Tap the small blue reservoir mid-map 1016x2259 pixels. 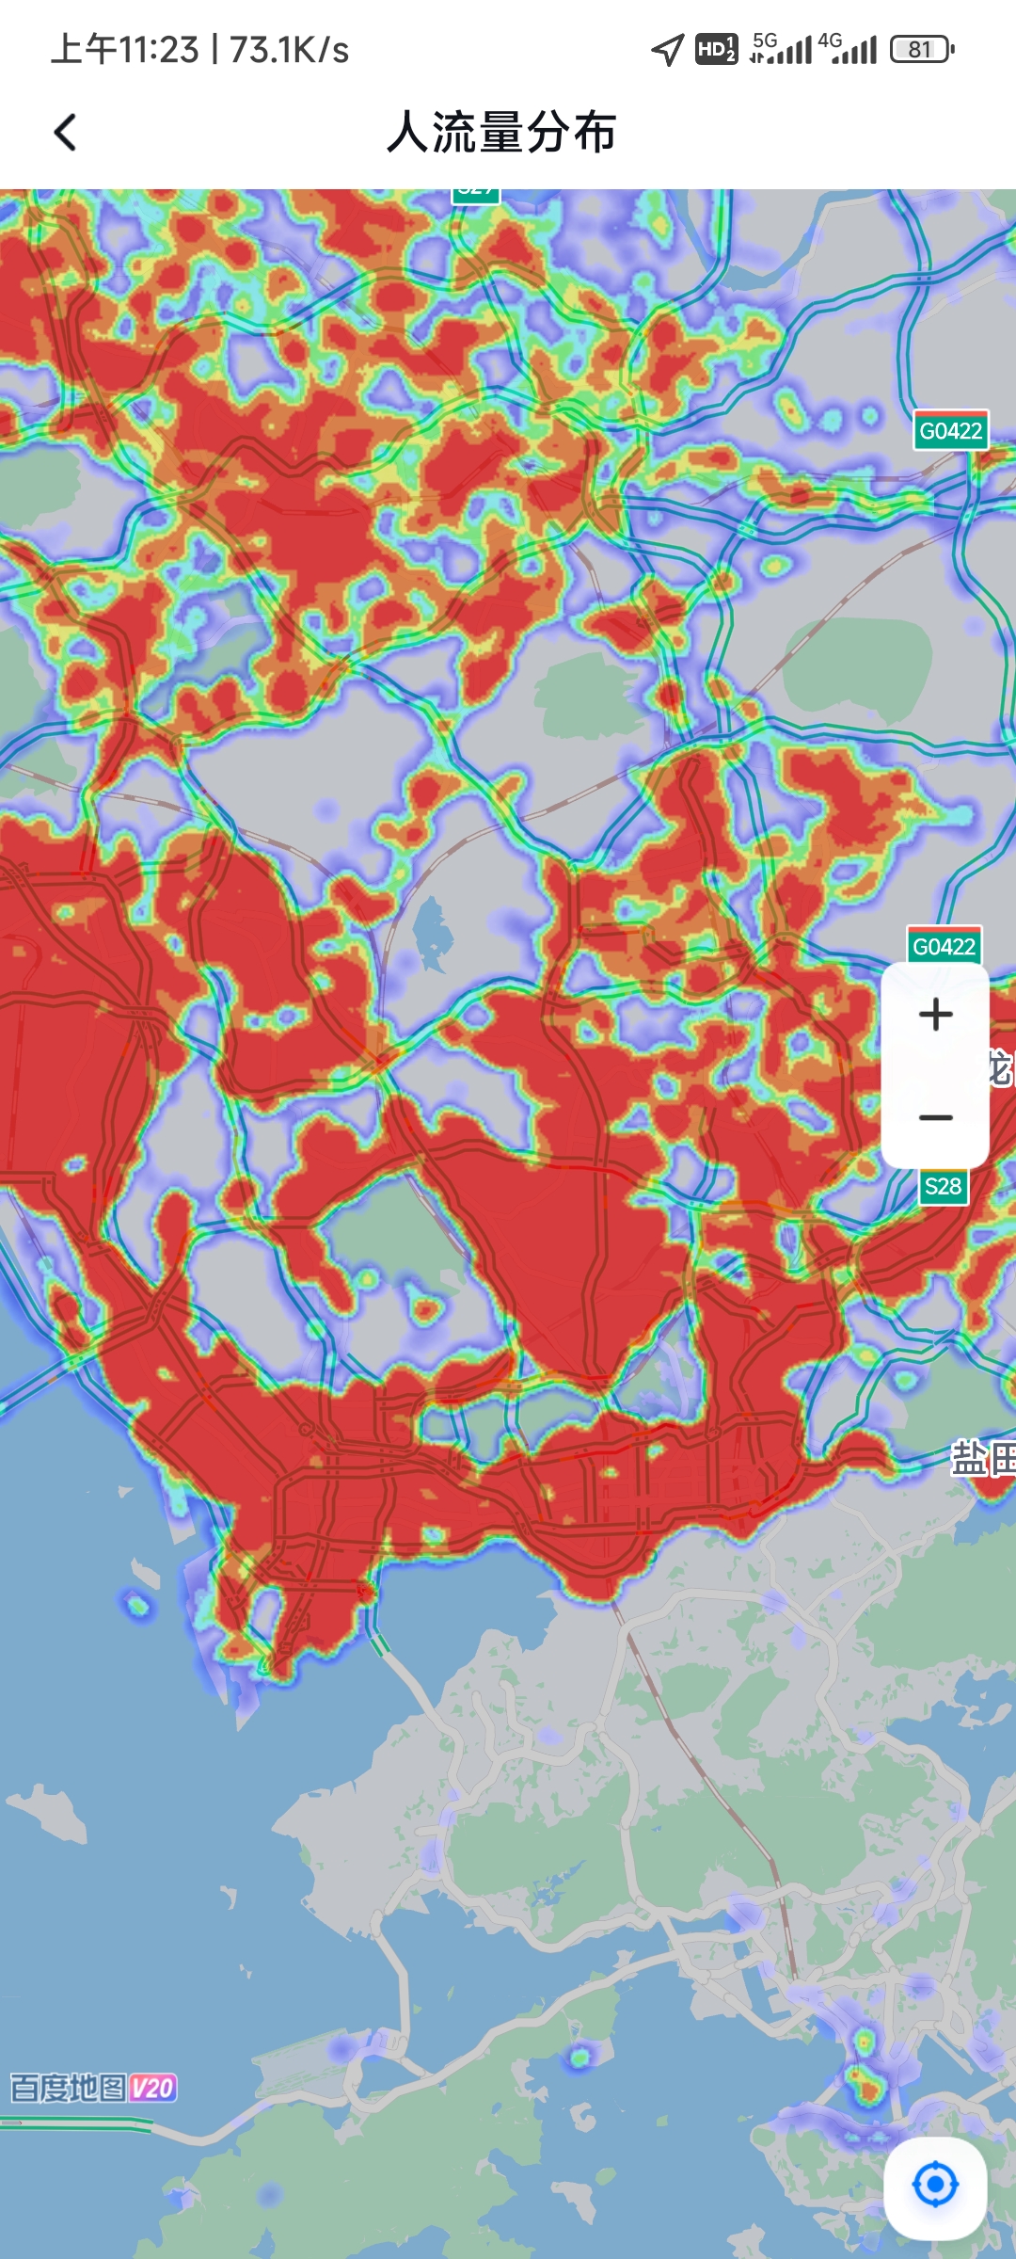pos(433,932)
